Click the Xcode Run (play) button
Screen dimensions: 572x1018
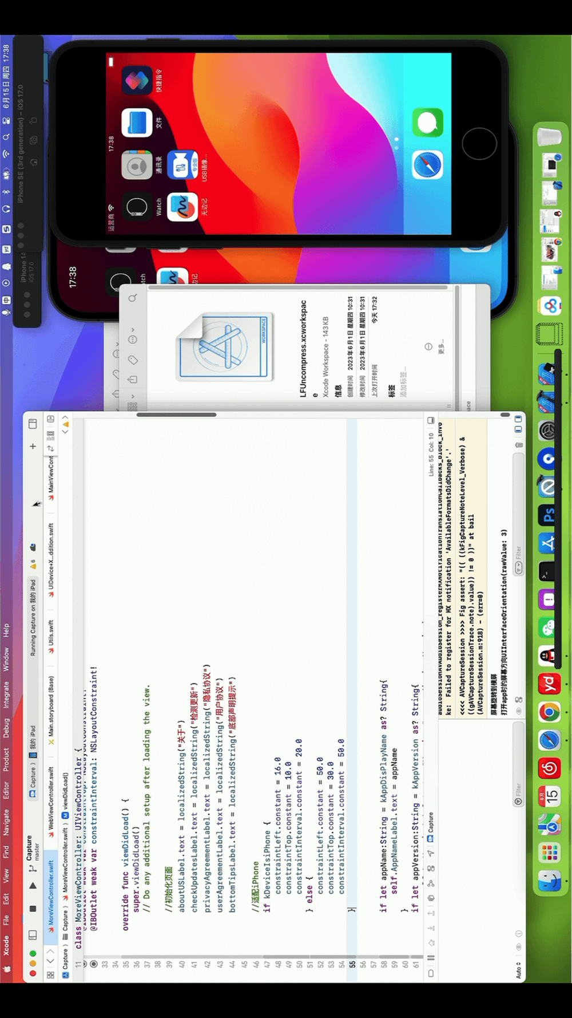click(33, 886)
